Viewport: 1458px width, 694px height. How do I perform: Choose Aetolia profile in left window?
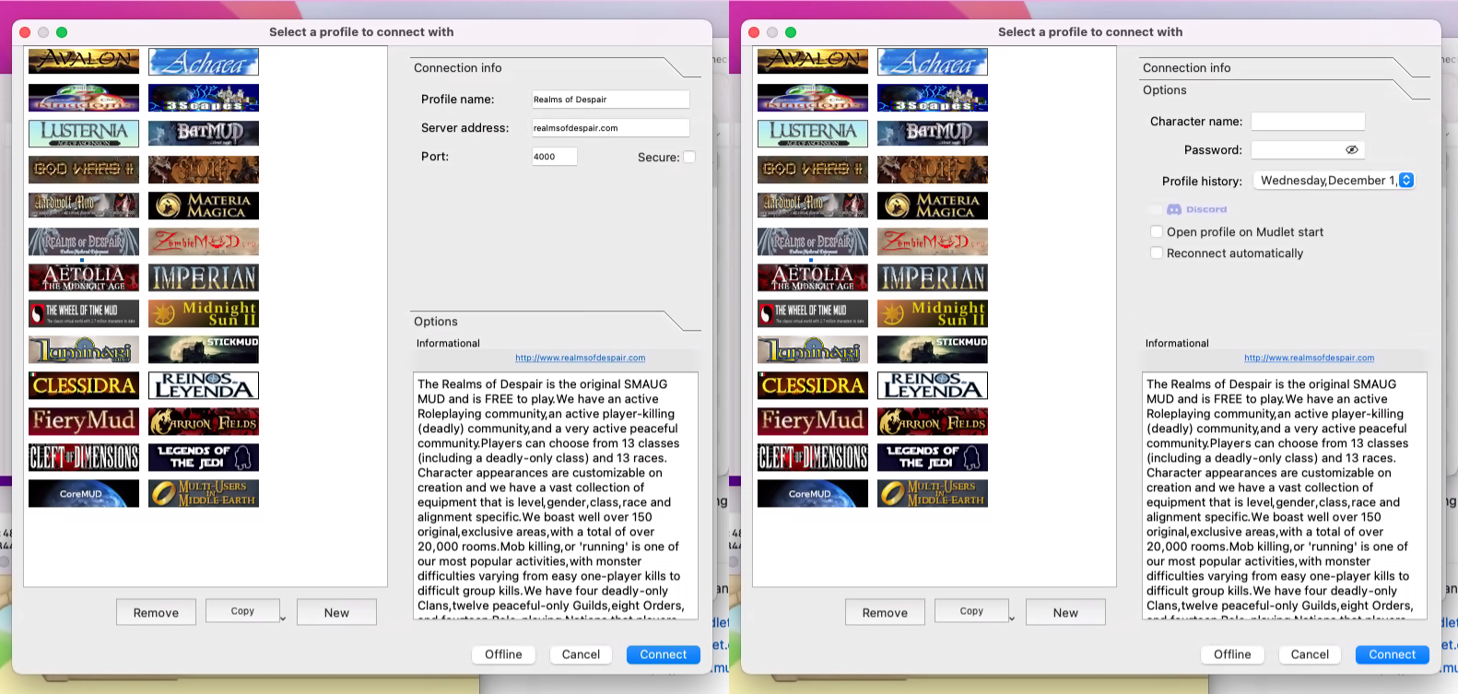[x=84, y=277]
